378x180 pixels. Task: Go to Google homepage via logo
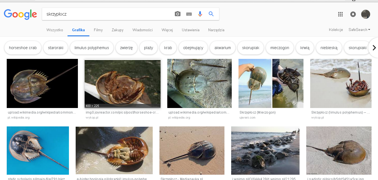(20, 14)
